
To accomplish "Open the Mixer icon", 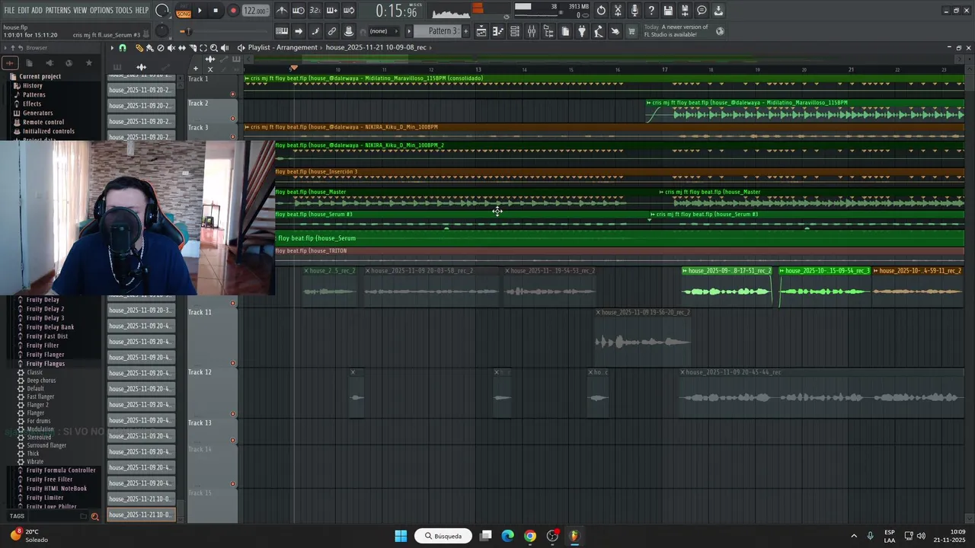I will click(x=532, y=31).
